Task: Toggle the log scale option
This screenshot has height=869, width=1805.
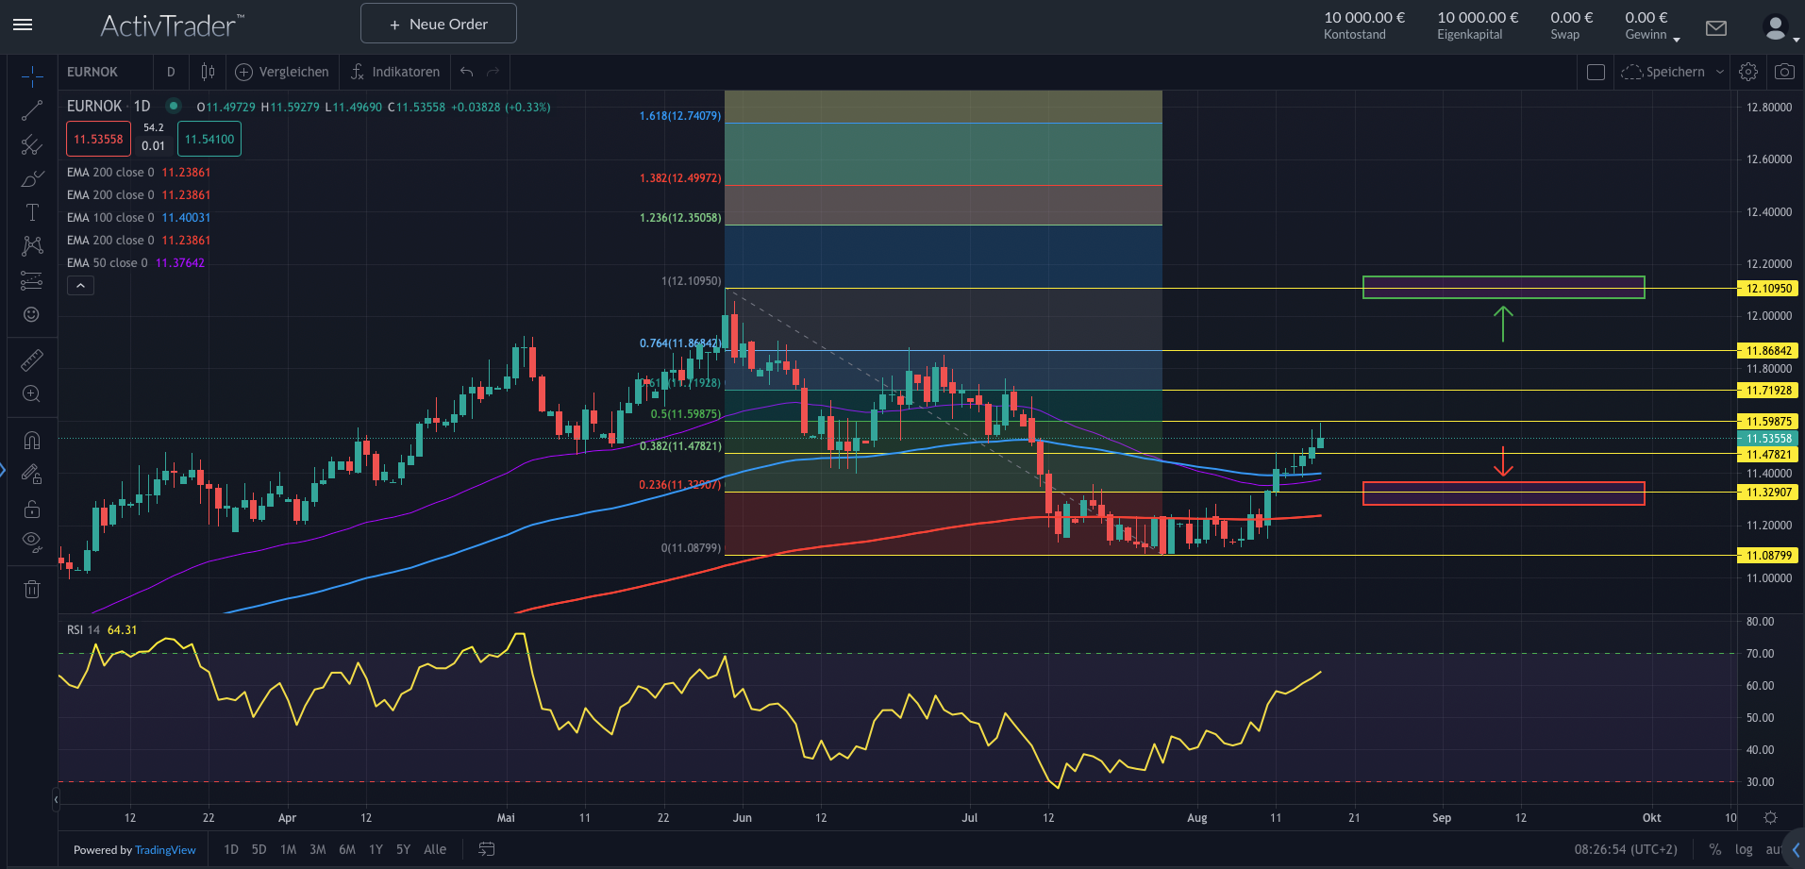Action: click(x=1744, y=849)
